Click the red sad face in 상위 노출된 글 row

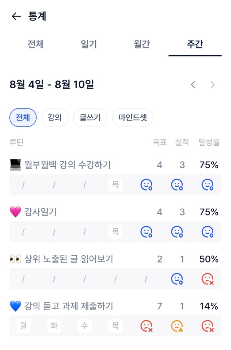(x=208, y=279)
